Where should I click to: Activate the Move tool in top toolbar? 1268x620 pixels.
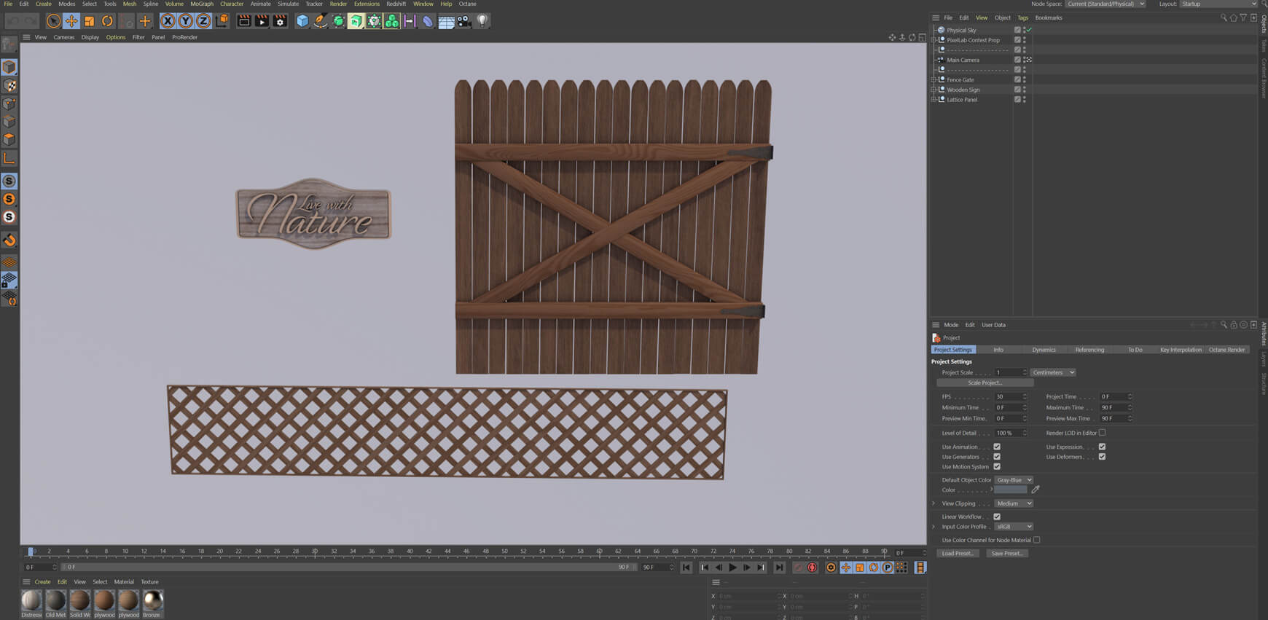click(71, 21)
